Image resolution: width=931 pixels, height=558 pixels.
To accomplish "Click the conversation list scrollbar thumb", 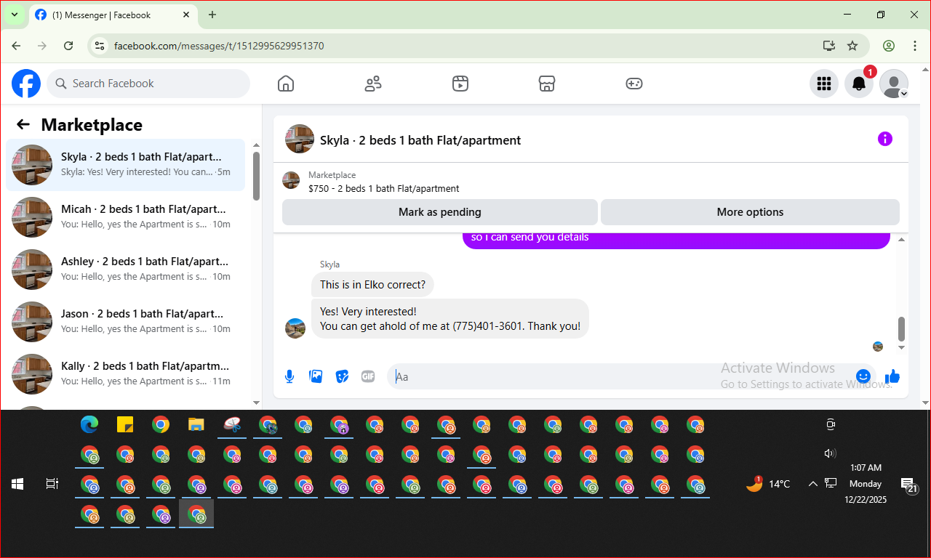I will click(256, 176).
